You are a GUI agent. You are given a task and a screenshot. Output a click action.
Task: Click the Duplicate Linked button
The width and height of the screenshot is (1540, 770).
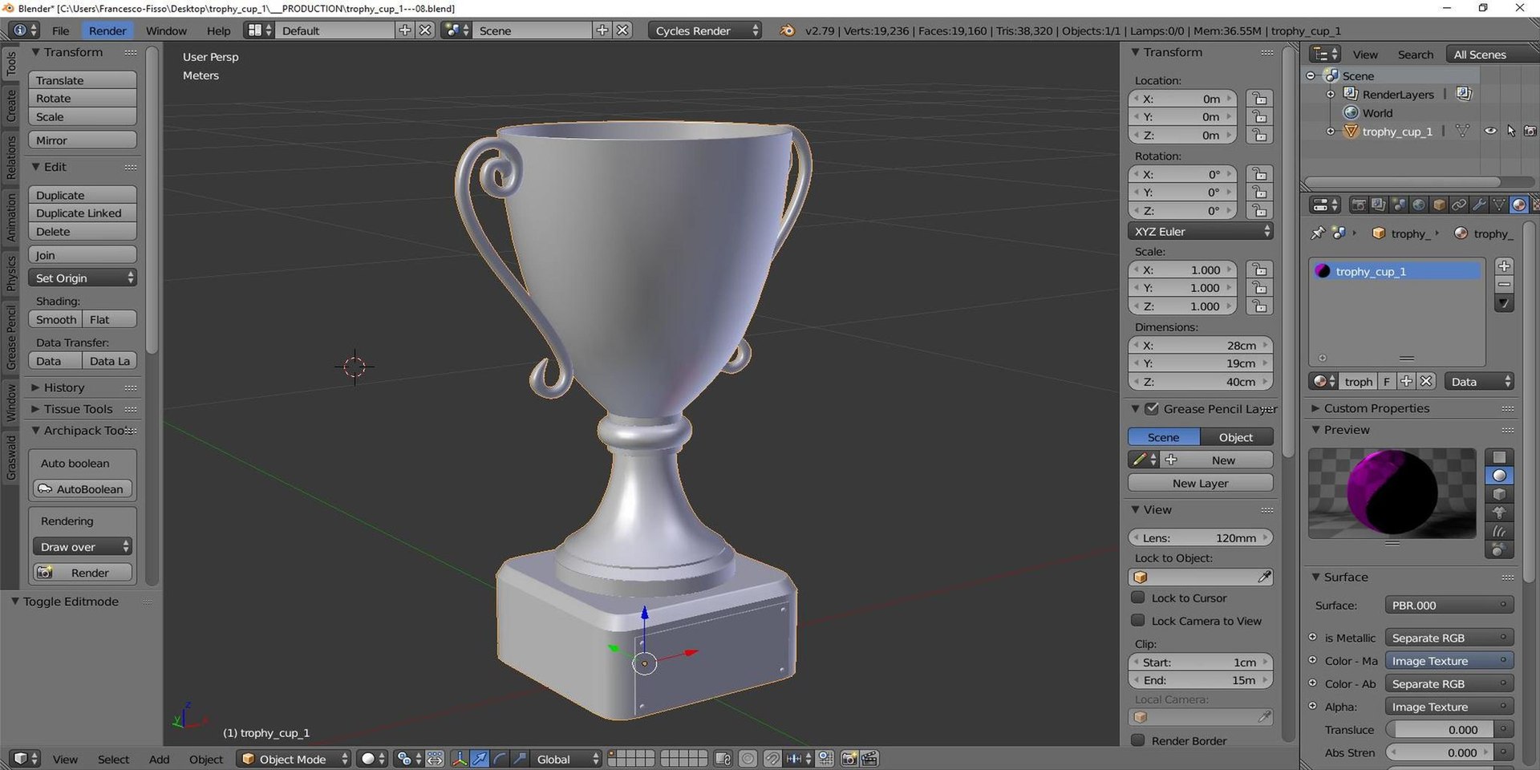83,213
